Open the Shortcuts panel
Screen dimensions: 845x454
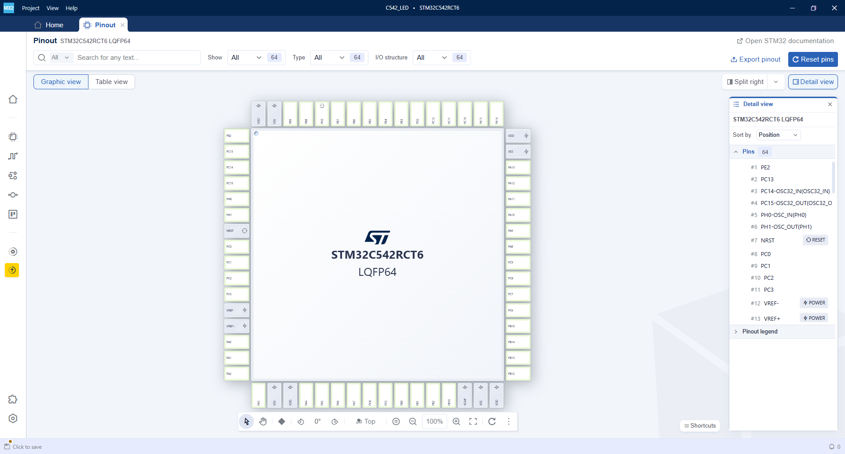700,425
